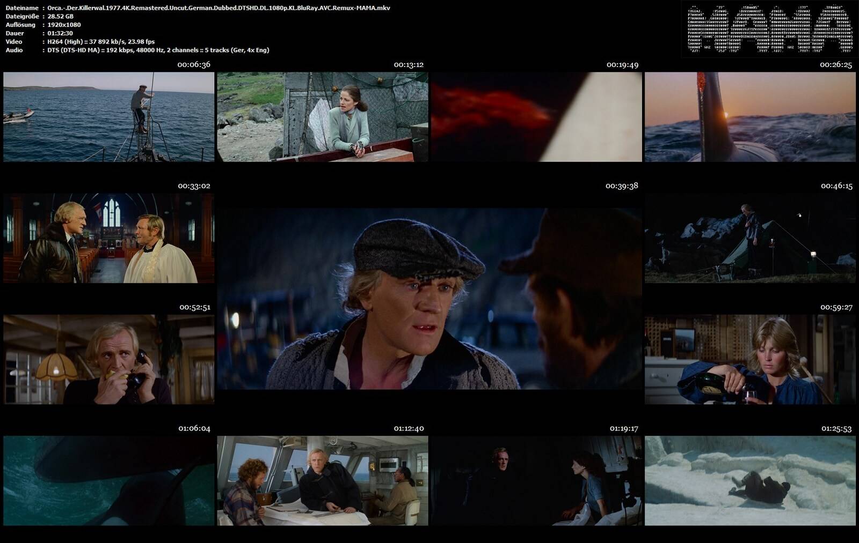Click the timestamp 01:06:04
This screenshot has height=543, width=859.
(194, 429)
